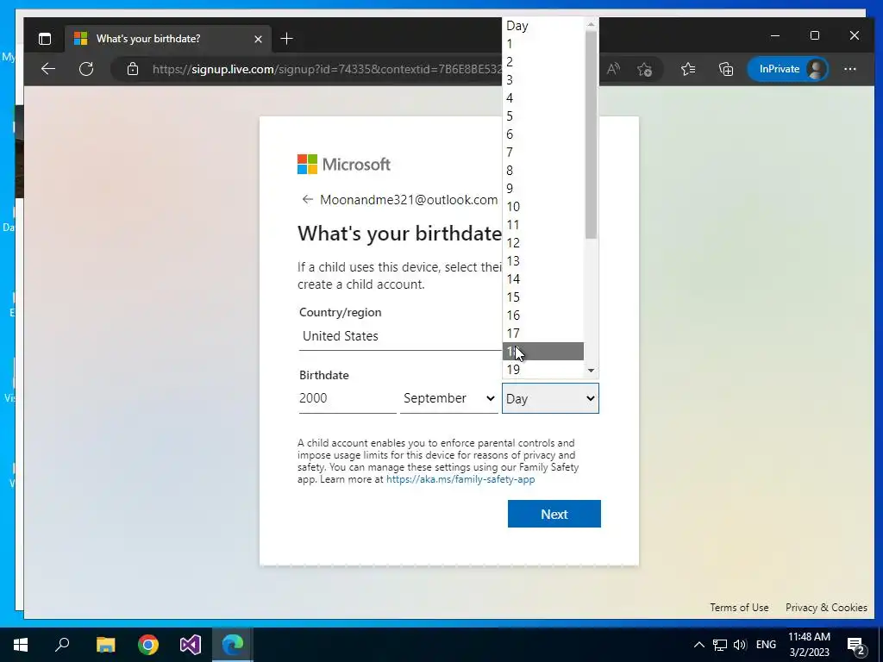Click the birth year field showing 2000

click(348, 398)
